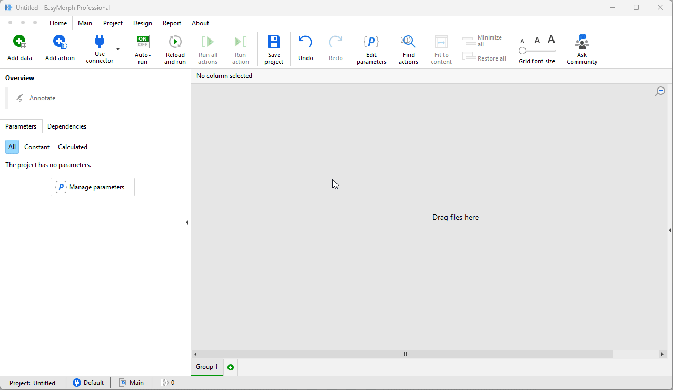Open Find actions
This screenshot has height=390, width=673.
tap(408, 50)
